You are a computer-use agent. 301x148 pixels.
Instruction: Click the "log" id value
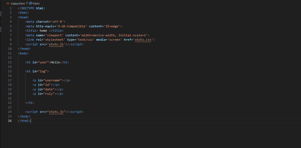pos(42,71)
